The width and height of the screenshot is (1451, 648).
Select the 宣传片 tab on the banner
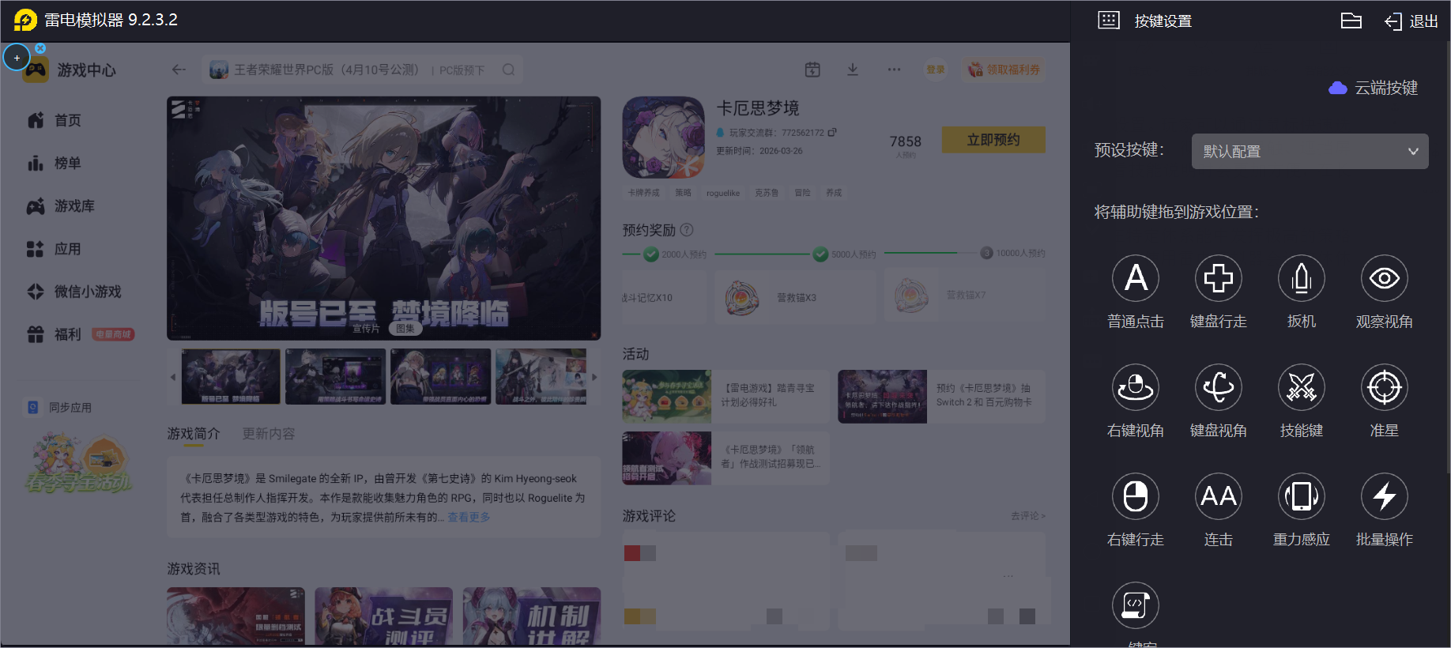[x=366, y=328]
